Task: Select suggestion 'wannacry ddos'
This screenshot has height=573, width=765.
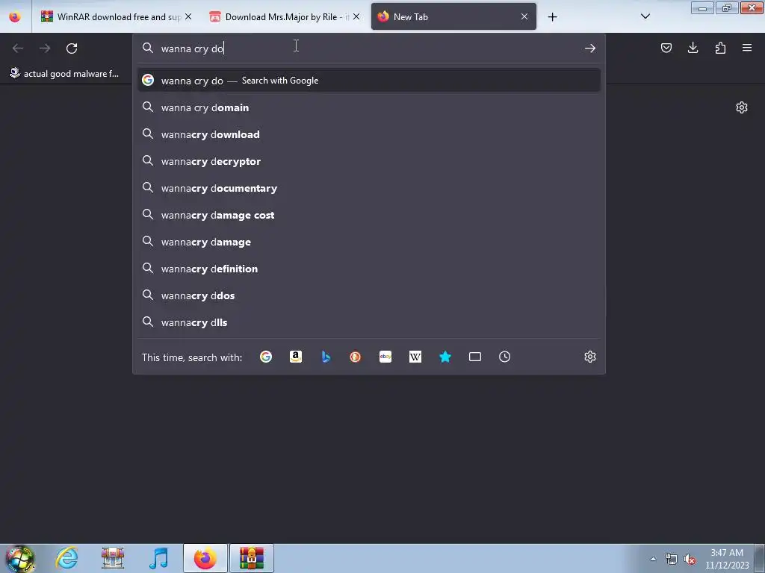Action: coord(369,295)
